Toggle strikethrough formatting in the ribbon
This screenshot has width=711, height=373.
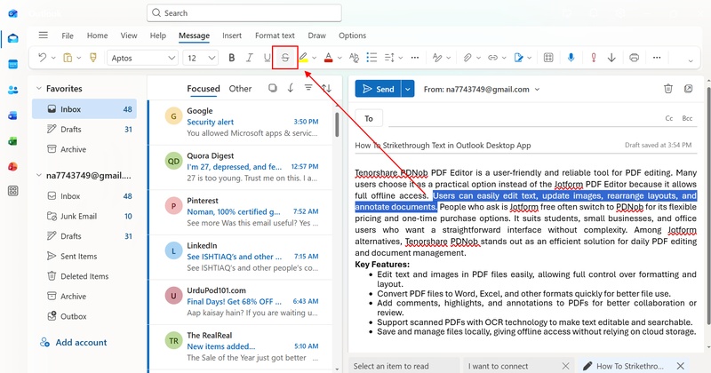click(x=285, y=58)
